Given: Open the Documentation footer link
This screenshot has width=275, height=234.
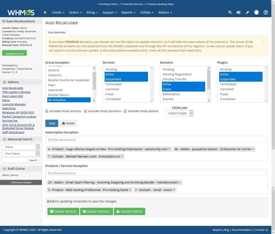Looking at the screenshot, I should click(241, 230).
